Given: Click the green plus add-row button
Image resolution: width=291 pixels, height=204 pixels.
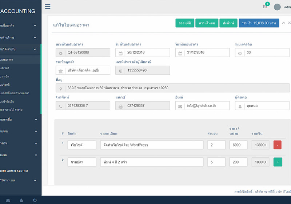Looking at the screenshot, I should click(x=278, y=162).
